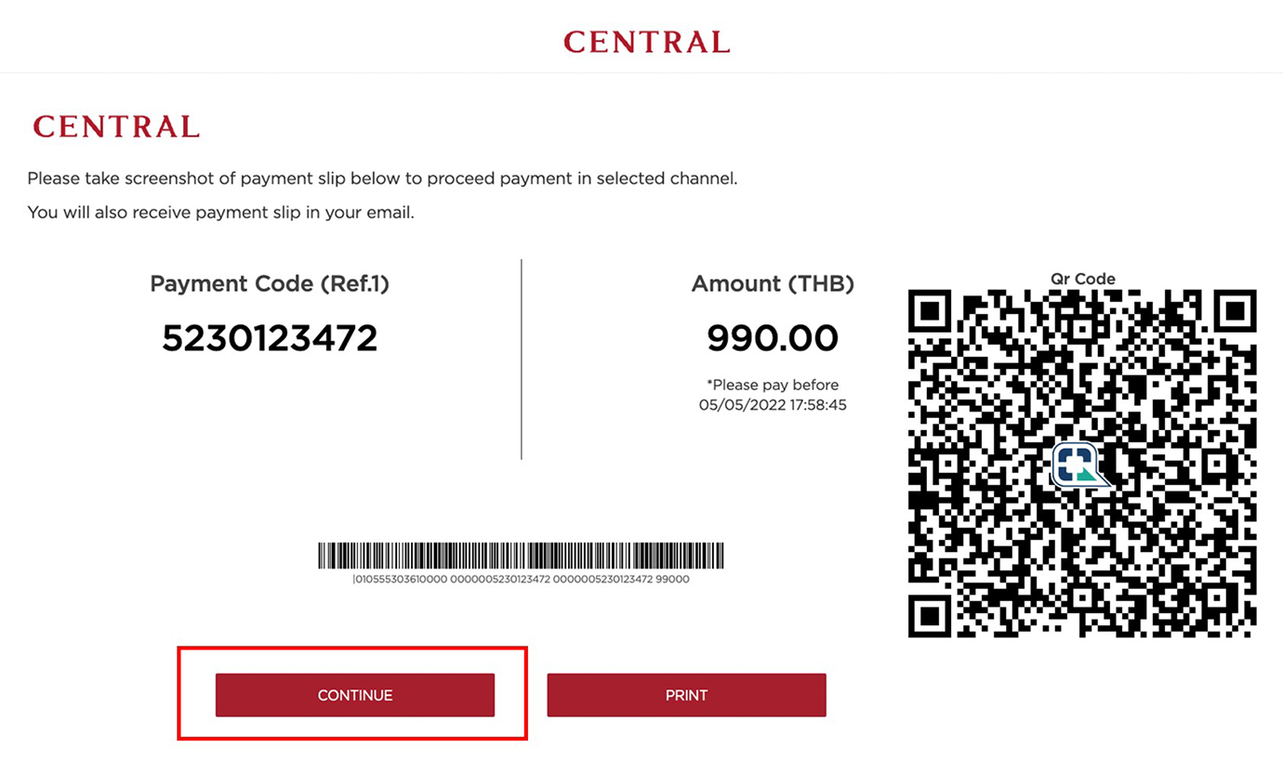The height and width of the screenshot is (773, 1283).
Task: Click the barcode number text below barcode
Action: pyautogui.click(x=521, y=579)
